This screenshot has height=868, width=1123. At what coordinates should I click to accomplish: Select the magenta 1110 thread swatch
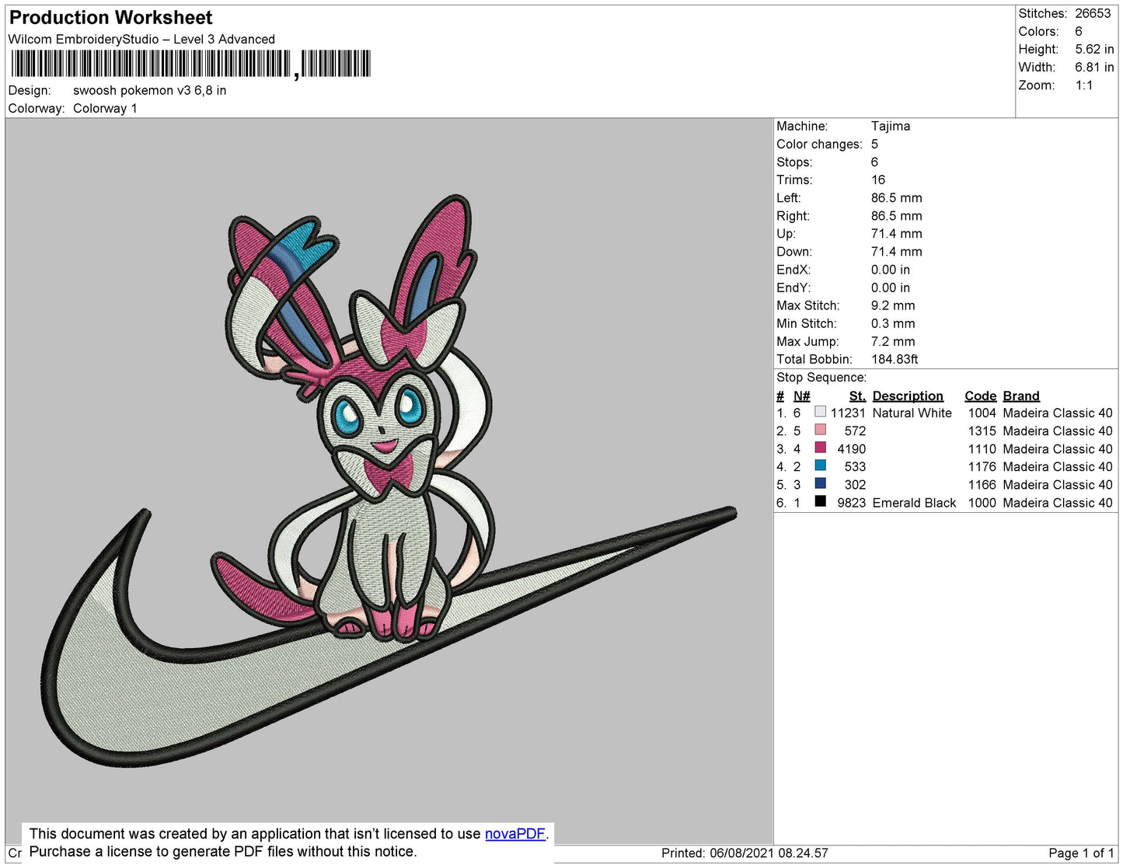(820, 448)
